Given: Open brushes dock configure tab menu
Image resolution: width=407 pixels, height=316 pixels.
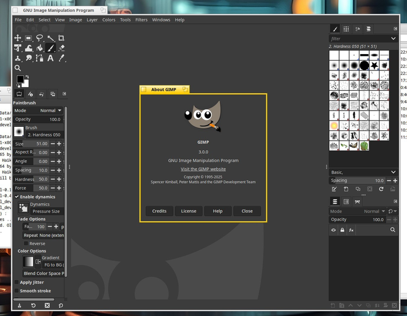Looking at the screenshot, I should (x=395, y=29).
